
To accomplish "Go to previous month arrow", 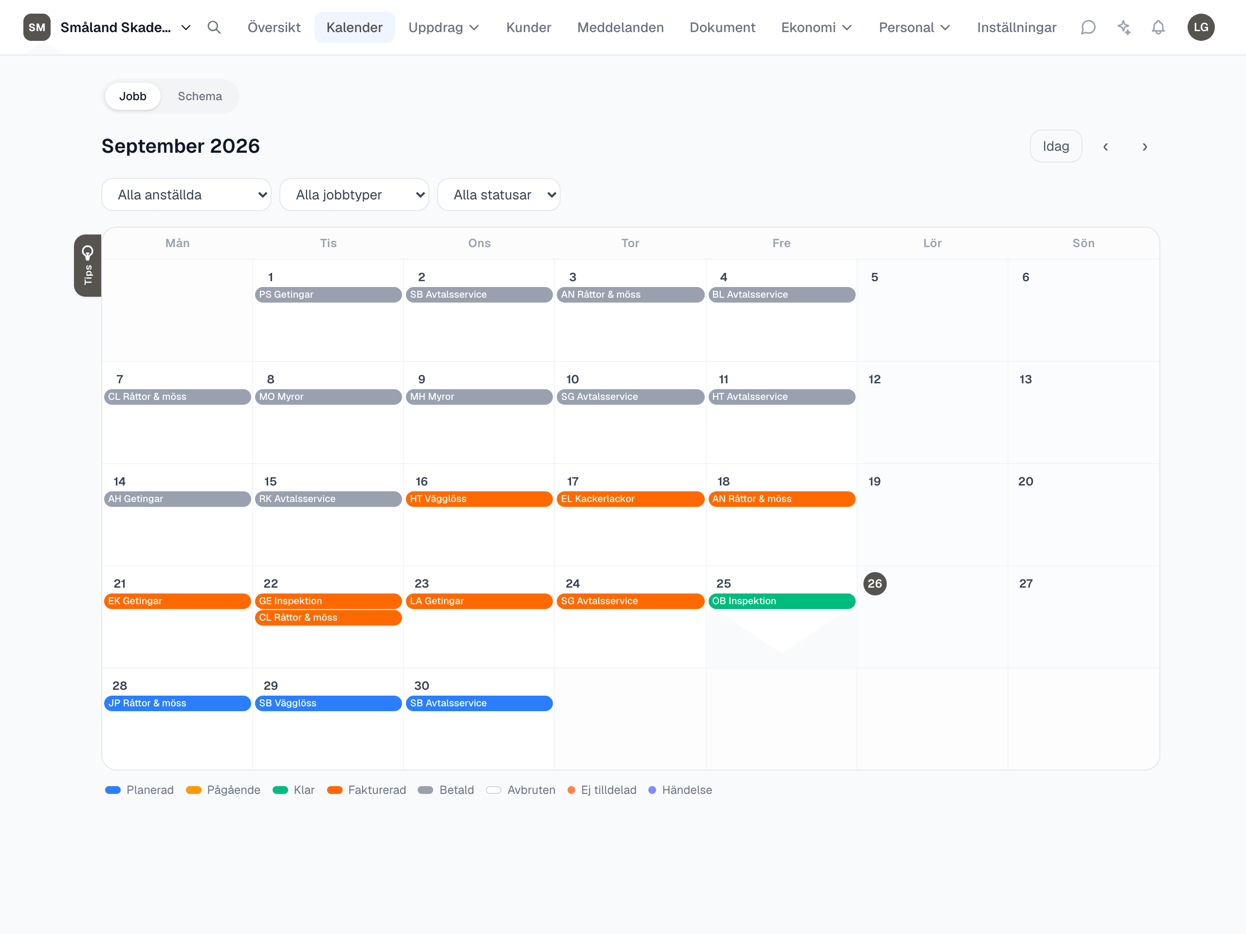I will [1105, 146].
